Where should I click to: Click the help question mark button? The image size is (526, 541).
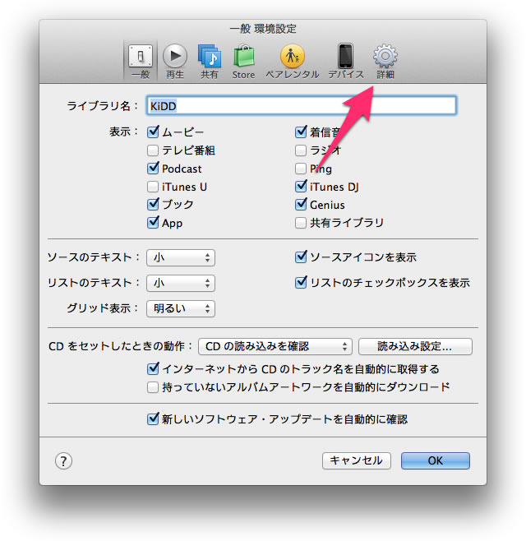pyautogui.click(x=63, y=461)
